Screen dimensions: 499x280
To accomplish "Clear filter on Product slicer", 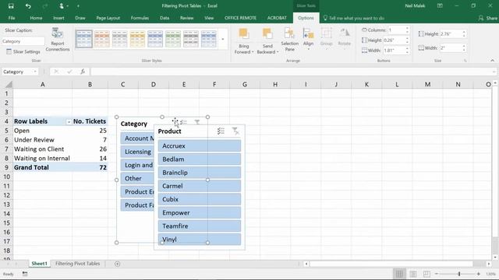I will click(235, 131).
